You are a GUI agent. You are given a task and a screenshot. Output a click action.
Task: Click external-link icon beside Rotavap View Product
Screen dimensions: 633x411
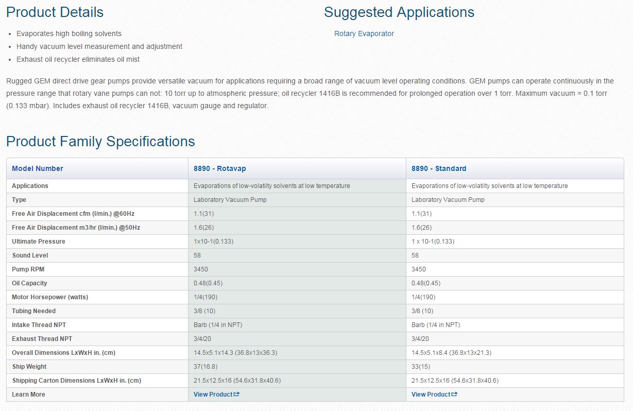click(237, 395)
